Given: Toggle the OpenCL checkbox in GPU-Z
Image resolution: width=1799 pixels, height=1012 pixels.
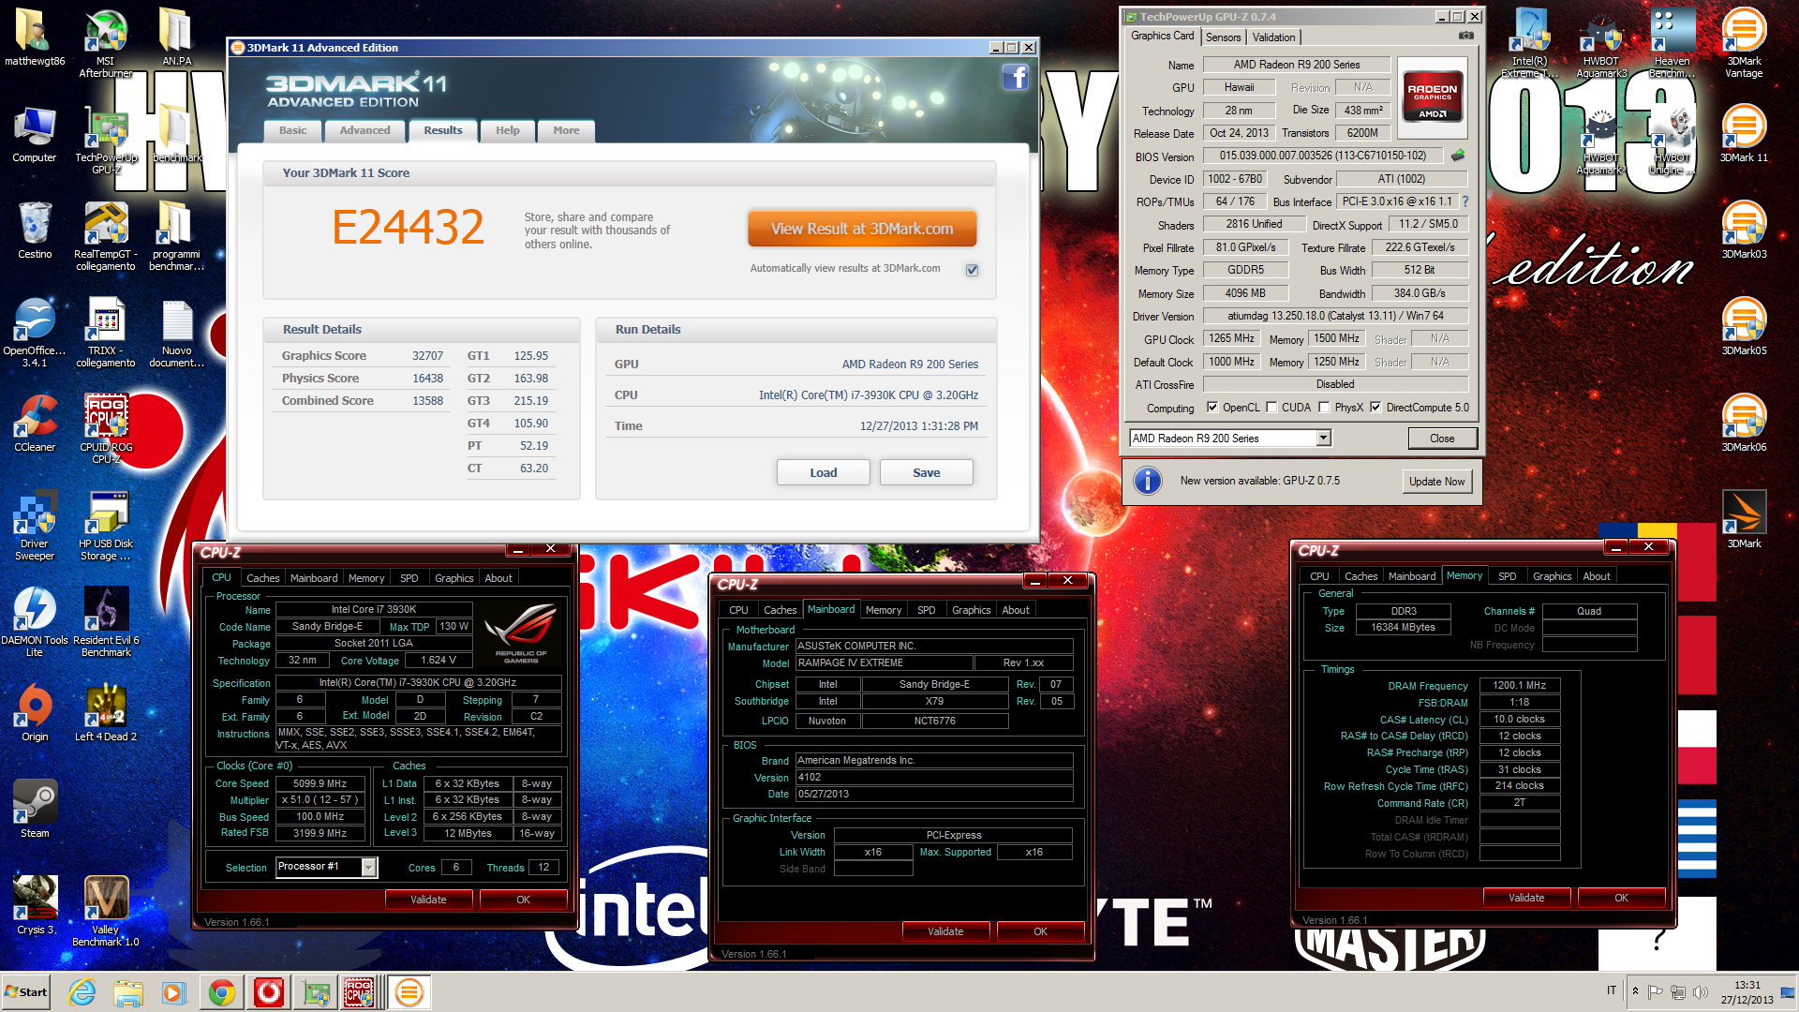Looking at the screenshot, I should (1212, 407).
